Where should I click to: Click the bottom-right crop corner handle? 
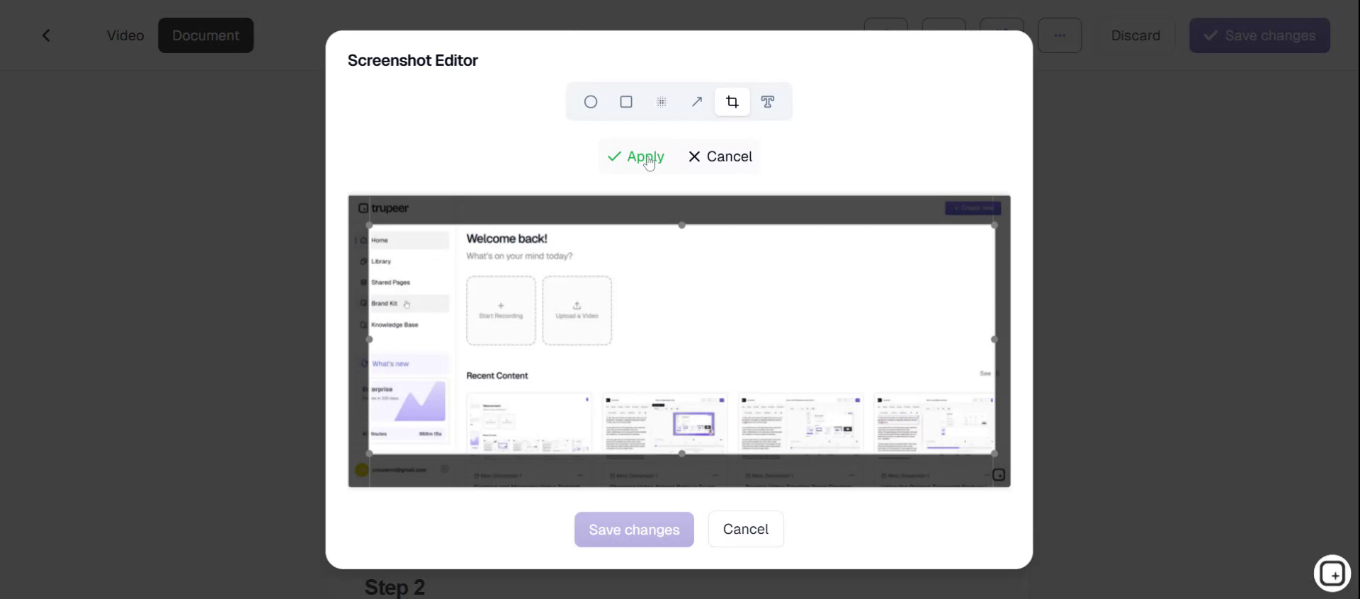click(994, 453)
